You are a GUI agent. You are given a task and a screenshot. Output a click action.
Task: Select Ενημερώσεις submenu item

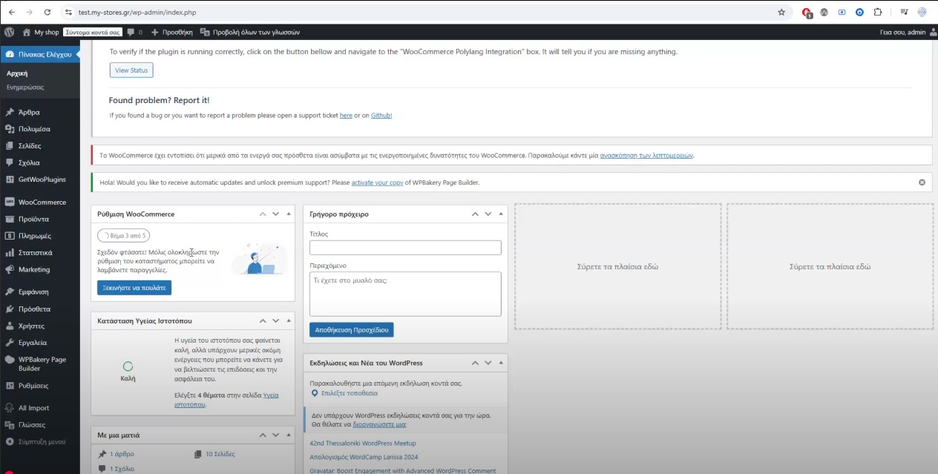click(25, 87)
